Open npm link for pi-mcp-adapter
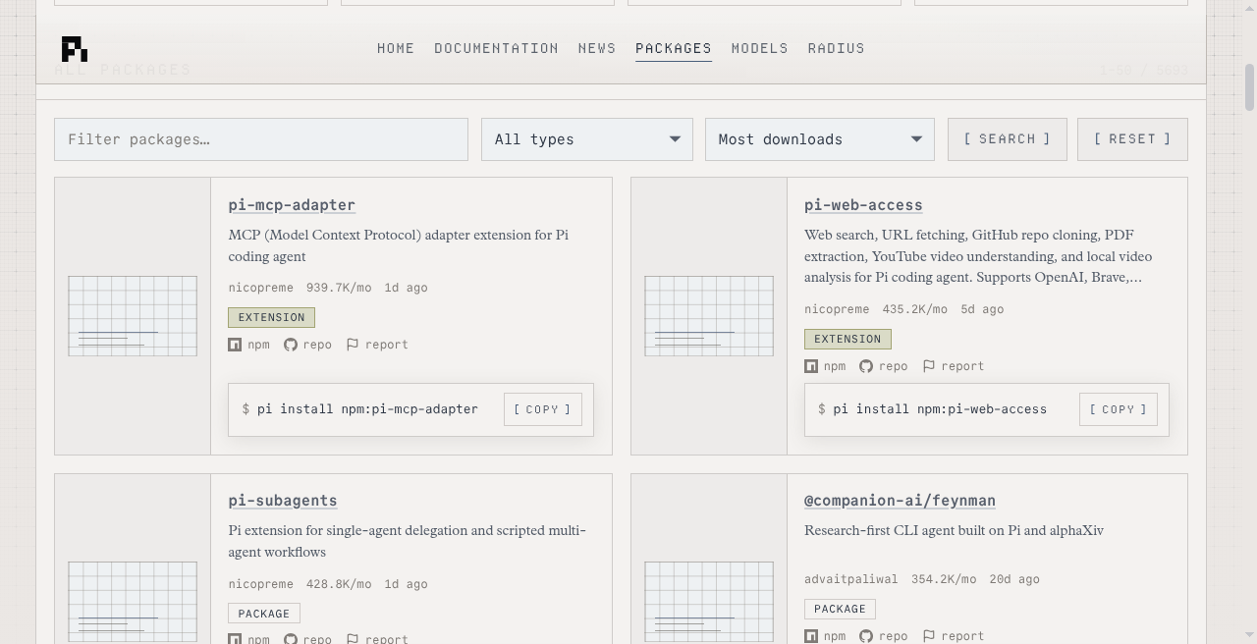The image size is (1257, 644). point(249,345)
